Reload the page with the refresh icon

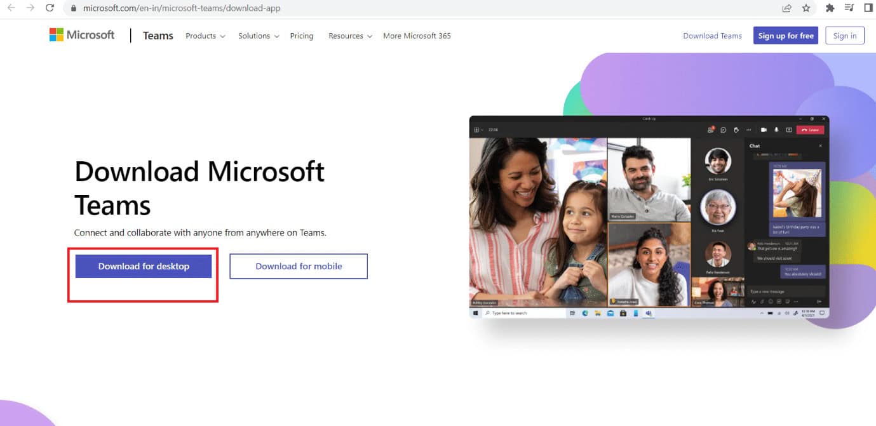pos(50,8)
